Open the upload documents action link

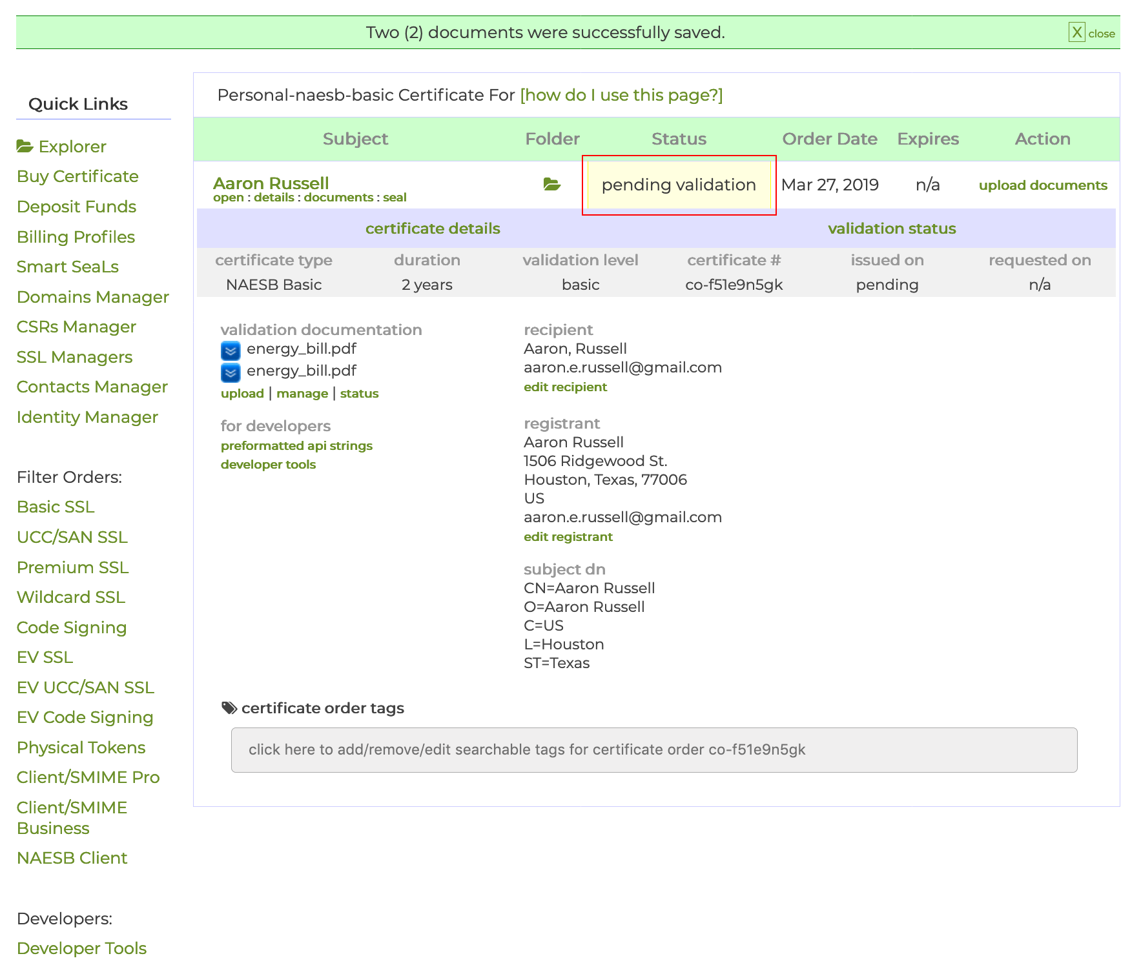pos(1042,185)
